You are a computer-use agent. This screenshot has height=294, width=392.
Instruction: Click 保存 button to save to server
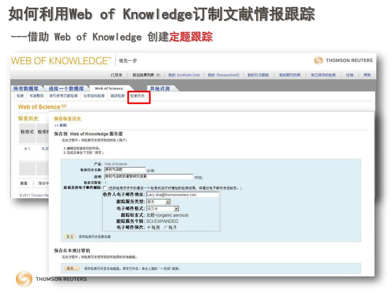[x=70, y=237]
